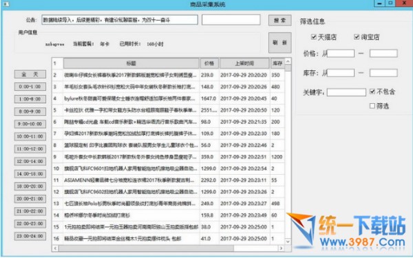The image size is (413, 258).
Task: Uncheck the 不包含 checkbox
Action: click(372, 92)
